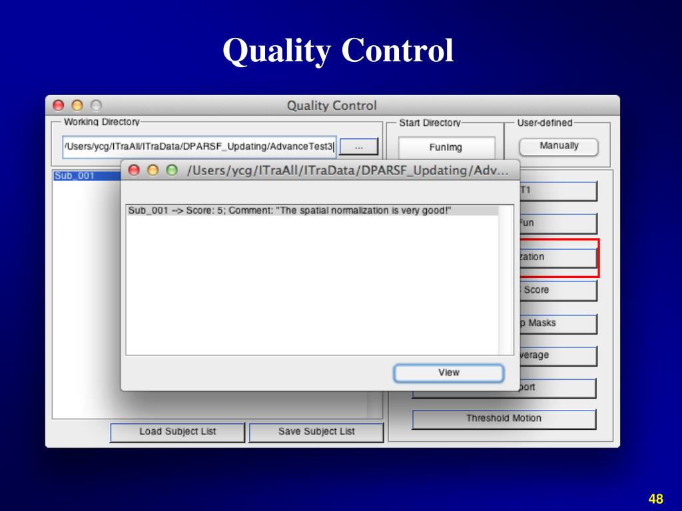The width and height of the screenshot is (682, 511).
Task: Select the Sub_001 score comment row
Action: (x=312, y=211)
